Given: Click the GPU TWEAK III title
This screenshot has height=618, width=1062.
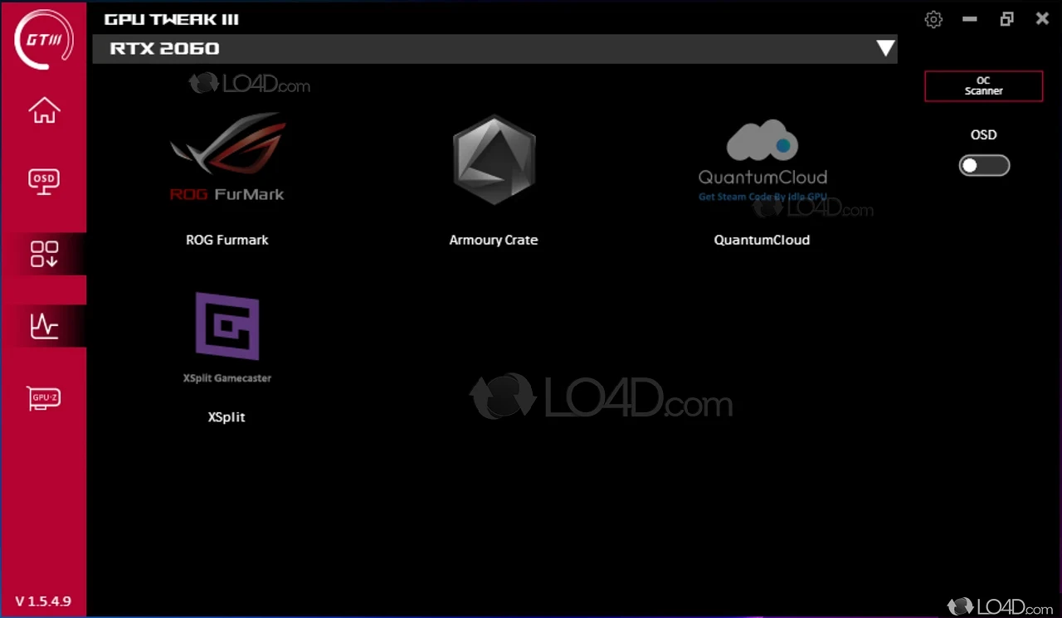Looking at the screenshot, I should click(x=172, y=20).
